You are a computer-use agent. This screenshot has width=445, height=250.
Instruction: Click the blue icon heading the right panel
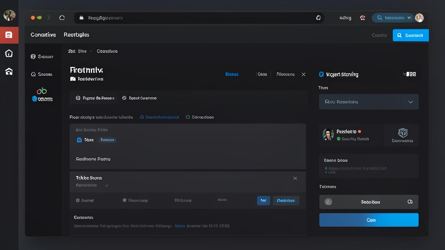[x=321, y=74]
